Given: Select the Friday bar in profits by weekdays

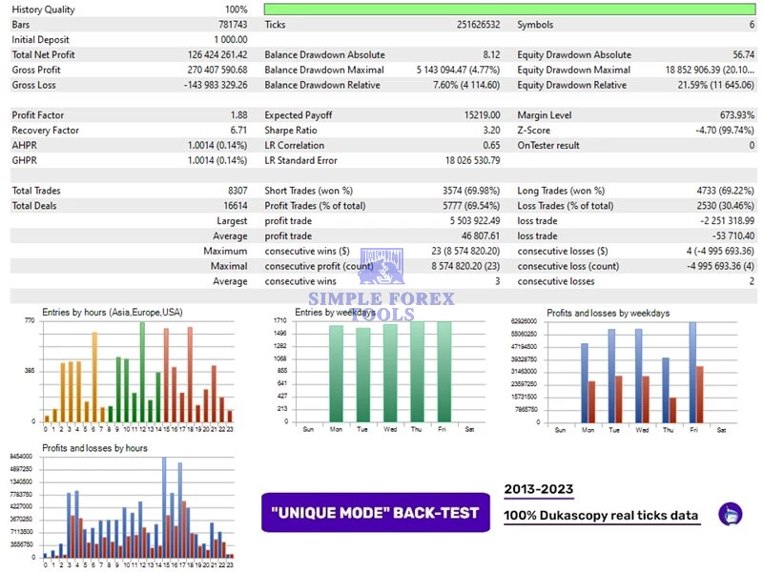Looking at the screenshot, I should 691,372.
